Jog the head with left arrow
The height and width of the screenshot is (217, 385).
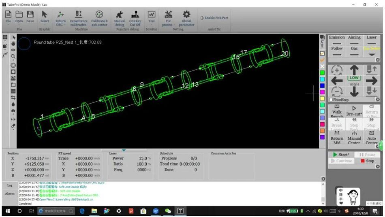[337, 81]
